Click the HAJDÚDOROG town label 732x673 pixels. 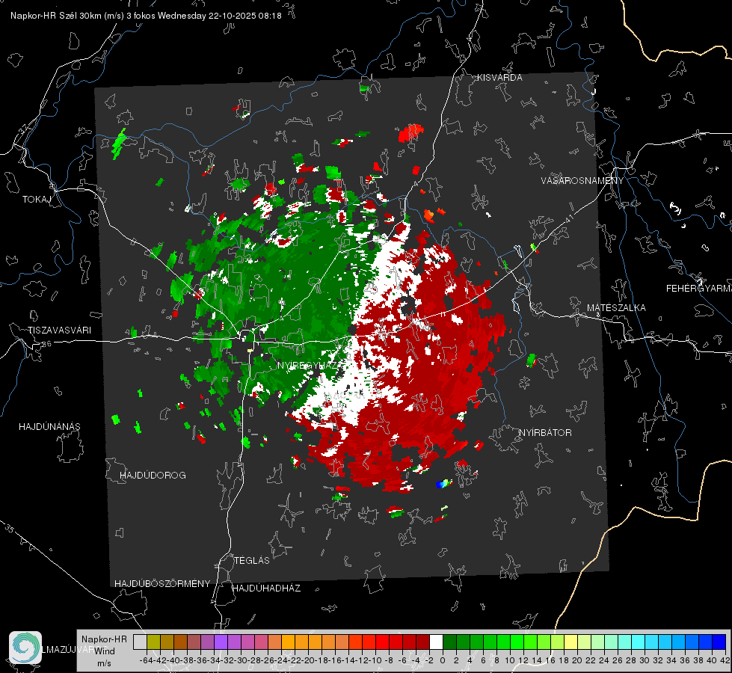(x=153, y=476)
